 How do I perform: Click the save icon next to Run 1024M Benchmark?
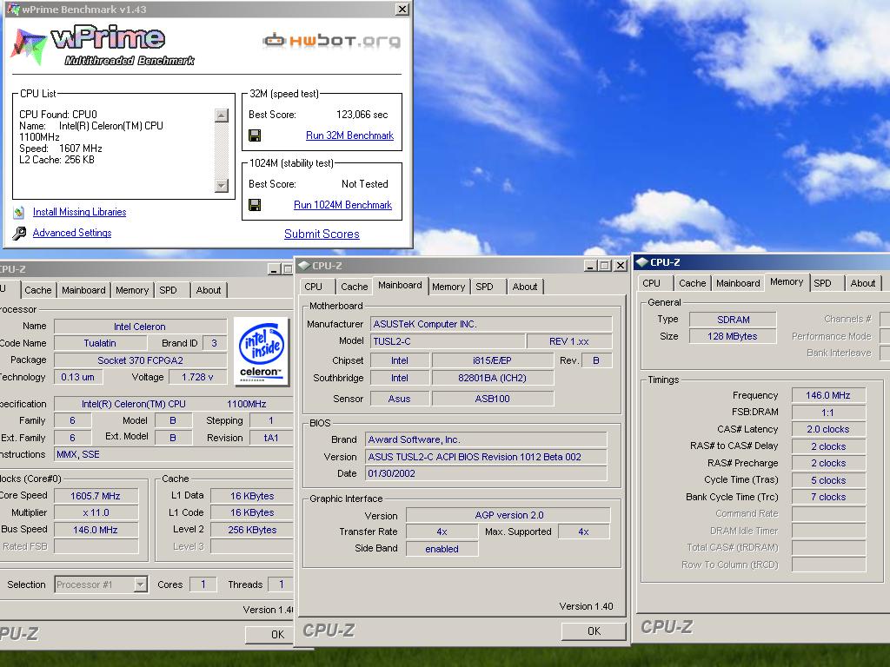[255, 205]
